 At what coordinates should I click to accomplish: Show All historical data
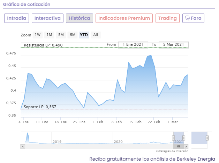point(96,35)
